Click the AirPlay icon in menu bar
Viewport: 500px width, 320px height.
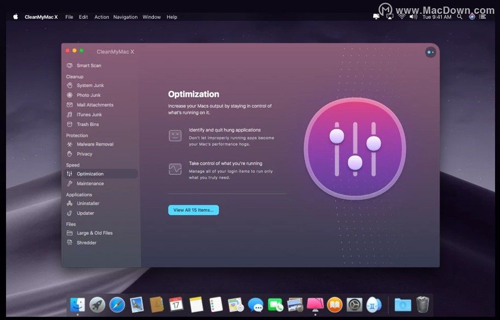pos(390,16)
